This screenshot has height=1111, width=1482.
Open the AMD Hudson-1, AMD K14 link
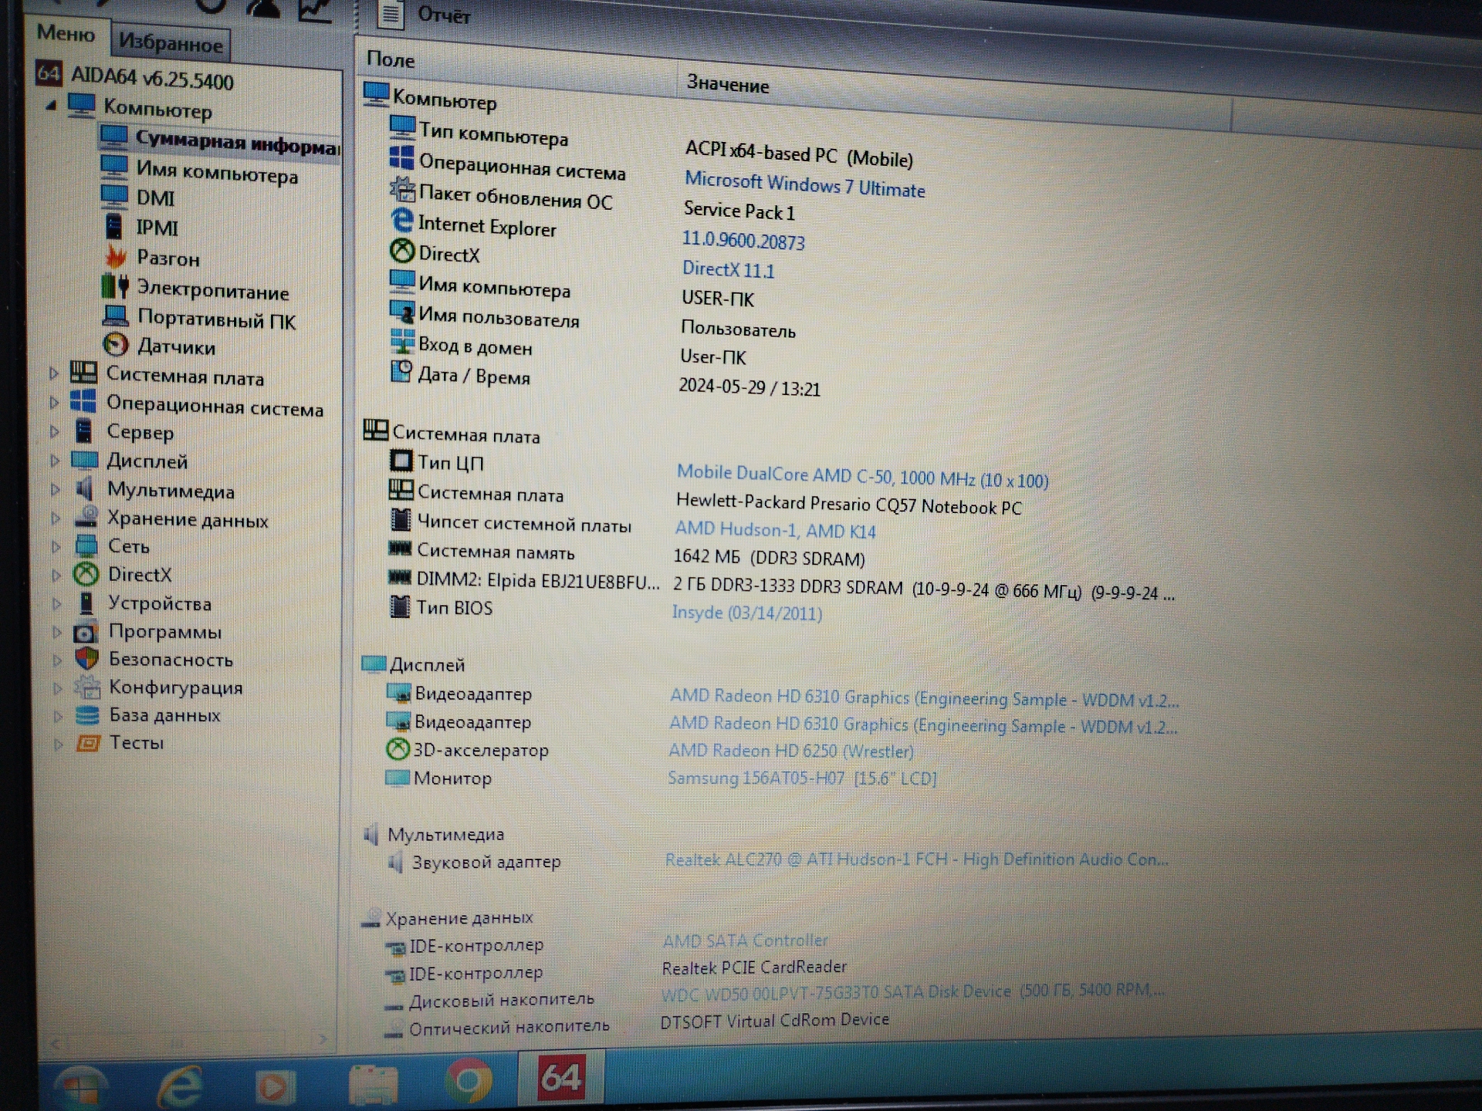[x=775, y=530]
